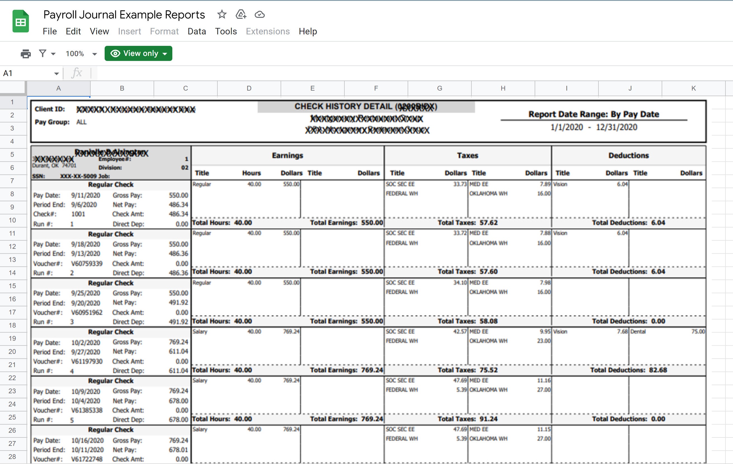The image size is (733, 464).
Task: Click voucher number V61722748
Action: point(87,460)
